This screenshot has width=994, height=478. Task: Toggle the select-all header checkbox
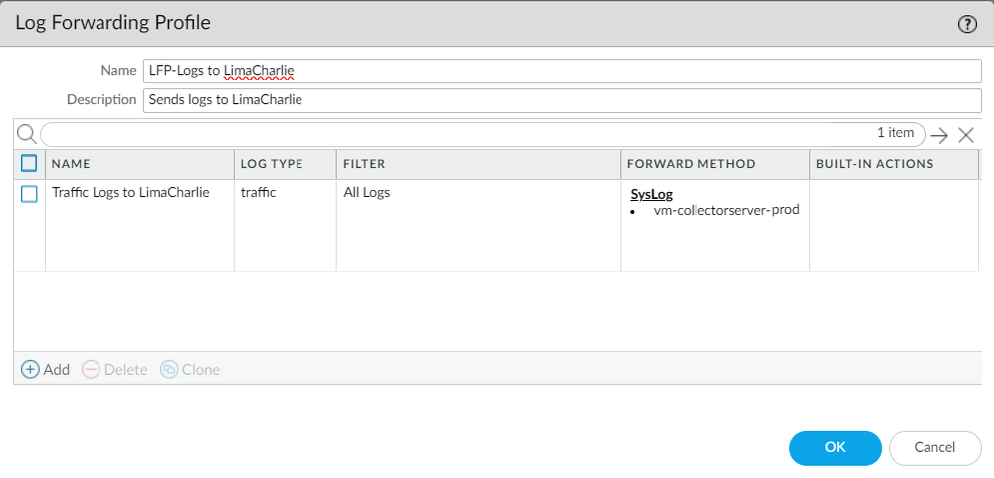tap(29, 163)
